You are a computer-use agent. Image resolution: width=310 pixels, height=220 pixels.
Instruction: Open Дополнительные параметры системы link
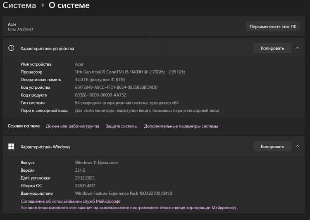[181, 126]
